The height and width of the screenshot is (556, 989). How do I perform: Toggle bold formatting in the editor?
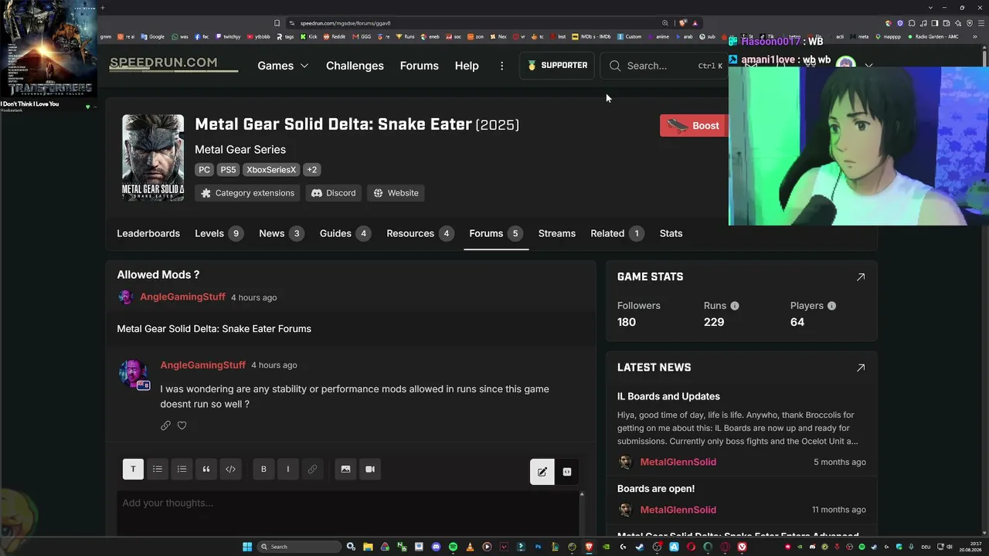pos(263,469)
